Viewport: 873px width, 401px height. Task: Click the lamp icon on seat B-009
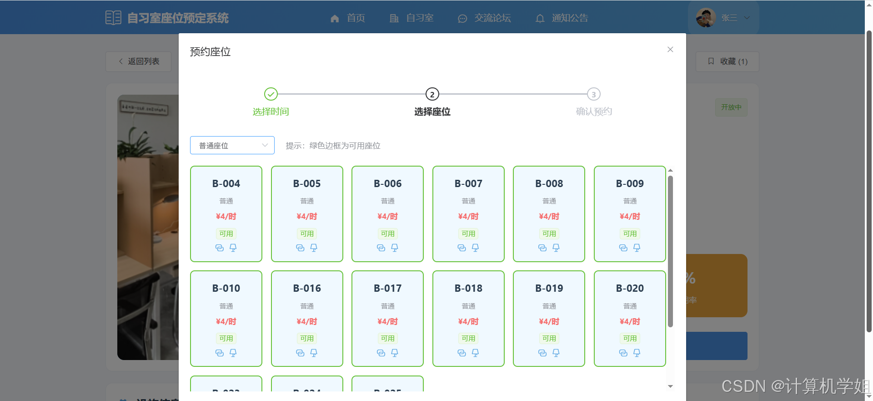(x=637, y=248)
